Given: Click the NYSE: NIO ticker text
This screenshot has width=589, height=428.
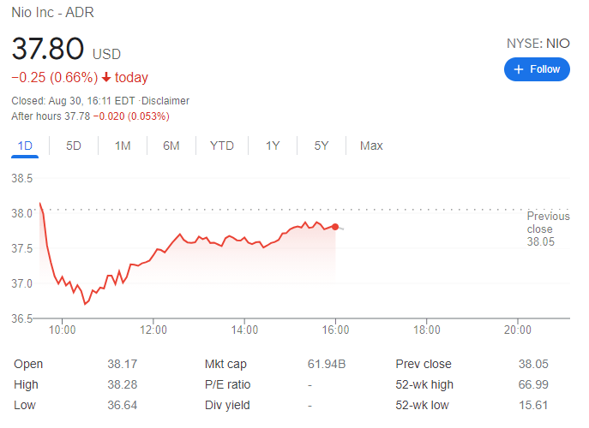Looking at the screenshot, I should pyautogui.click(x=539, y=43).
